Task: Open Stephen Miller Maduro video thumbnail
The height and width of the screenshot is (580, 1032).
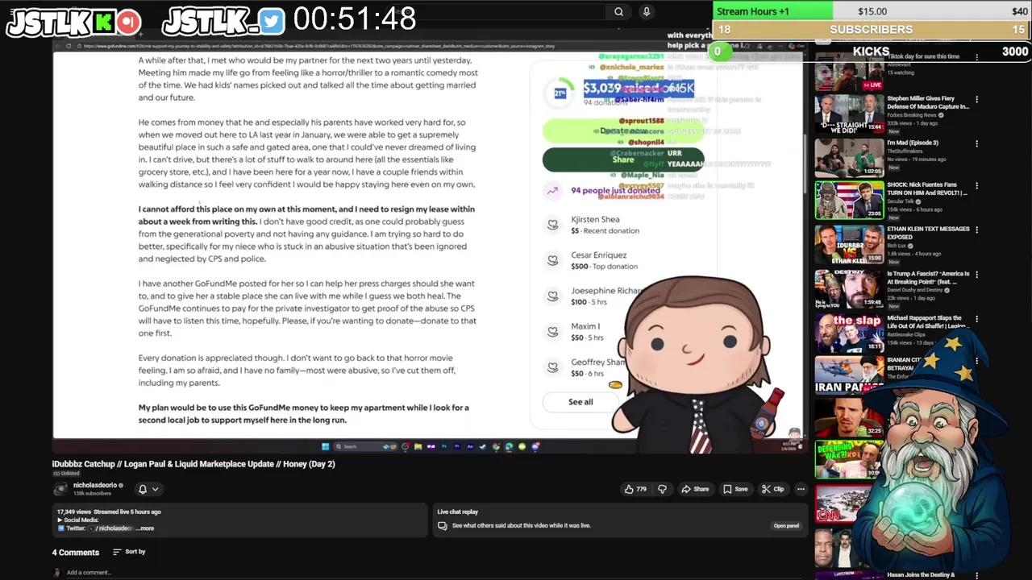Action: click(x=849, y=114)
